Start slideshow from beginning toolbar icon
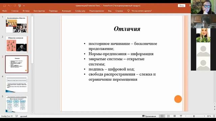 click(20, 6)
